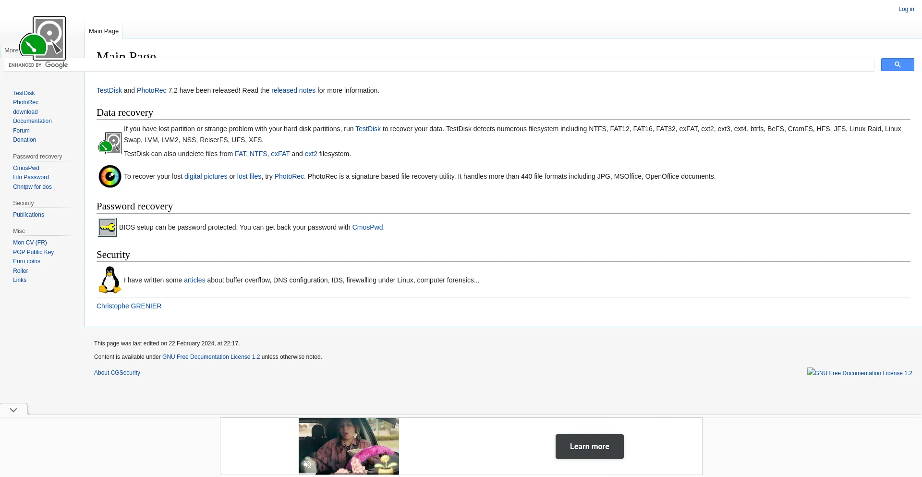Open TestDisk in the sidebar

tap(24, 93)
